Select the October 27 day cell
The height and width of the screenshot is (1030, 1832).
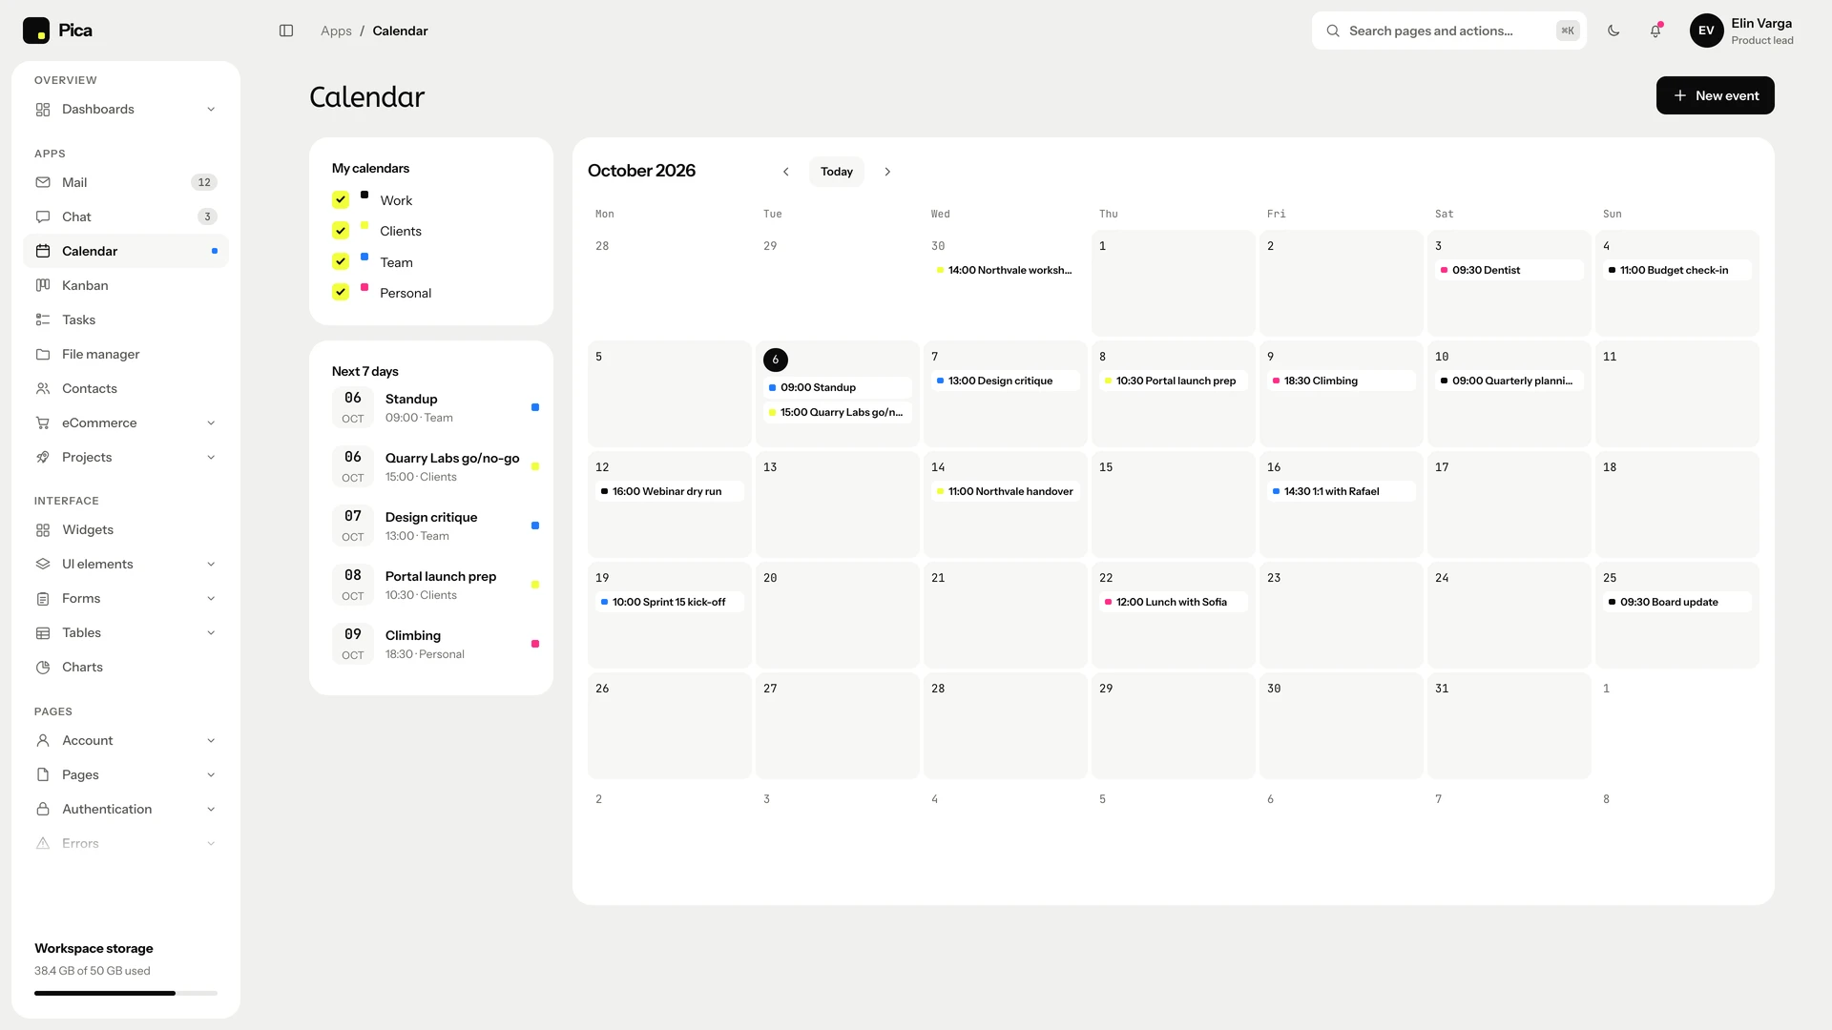click(837, 726)
